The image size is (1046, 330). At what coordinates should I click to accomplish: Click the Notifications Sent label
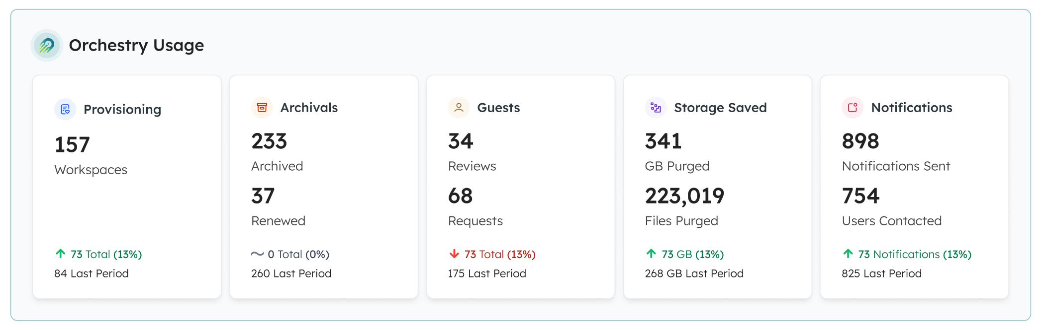(x=896, y=166)
